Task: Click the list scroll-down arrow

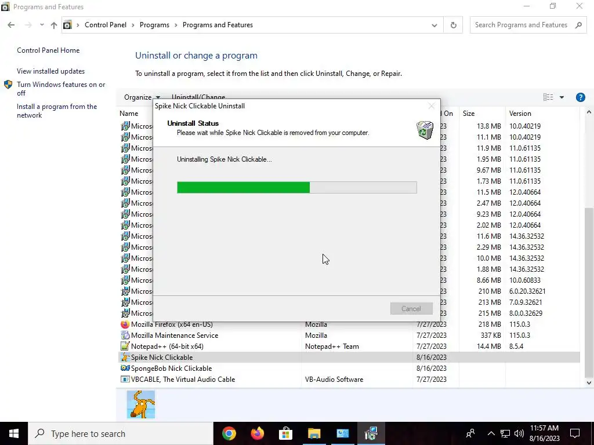Action: (589, 382)
